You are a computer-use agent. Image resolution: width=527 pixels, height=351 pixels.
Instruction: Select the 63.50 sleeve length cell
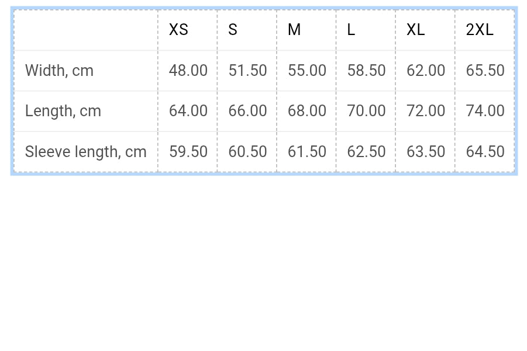click(x=426, y=152)
